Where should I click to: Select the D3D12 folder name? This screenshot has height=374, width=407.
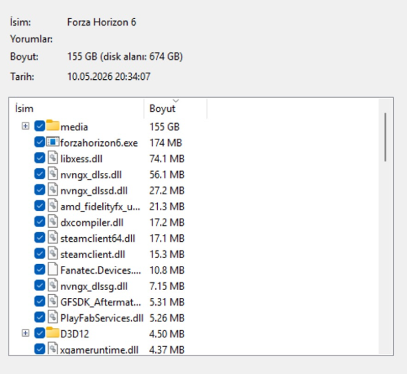(x=74, y=334)
